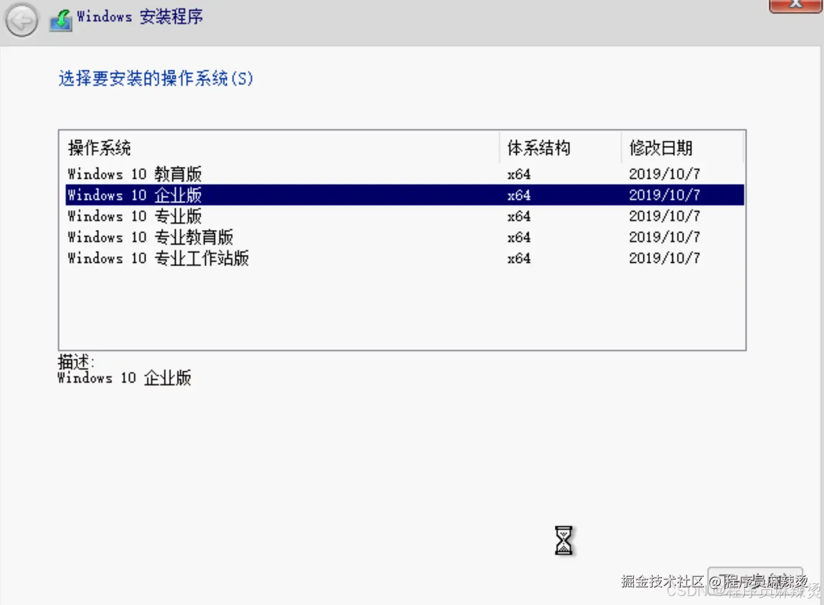
Task: Click x64 in the 专业版 row
Action: click(519, 216)
